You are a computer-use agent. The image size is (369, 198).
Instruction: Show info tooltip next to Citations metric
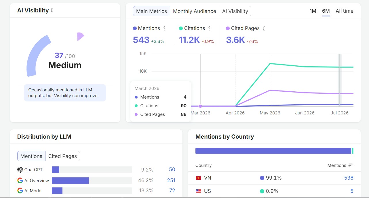(209, 28)
